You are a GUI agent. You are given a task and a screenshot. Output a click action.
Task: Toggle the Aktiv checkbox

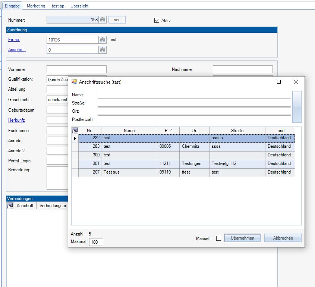[157, 20]
